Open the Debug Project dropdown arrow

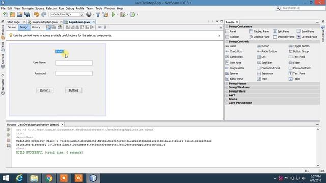[x=127, y=15]
